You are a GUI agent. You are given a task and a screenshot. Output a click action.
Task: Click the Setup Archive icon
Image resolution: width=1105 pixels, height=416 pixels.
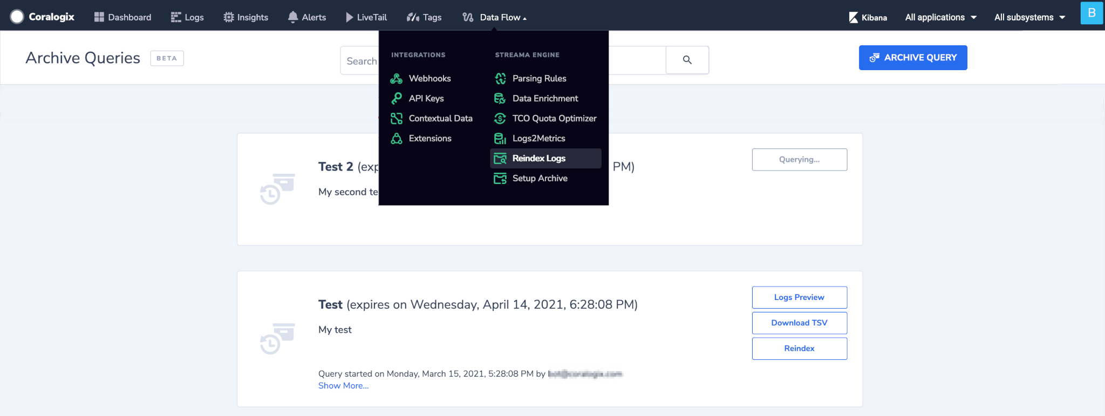click(500, 178)
